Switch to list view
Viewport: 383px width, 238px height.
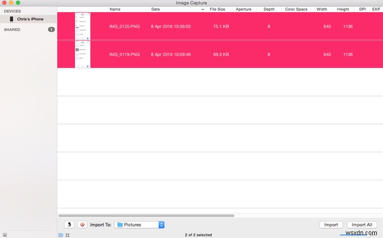(x=61, y=235)
